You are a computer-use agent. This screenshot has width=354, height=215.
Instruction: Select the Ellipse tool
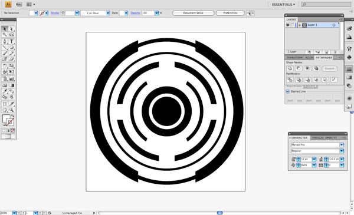point(12,47)
